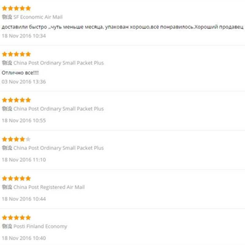Click the 物流 label beside SF Economic Air Mail
This screenshot has height=245, width=245.
[x=7, y=17]
